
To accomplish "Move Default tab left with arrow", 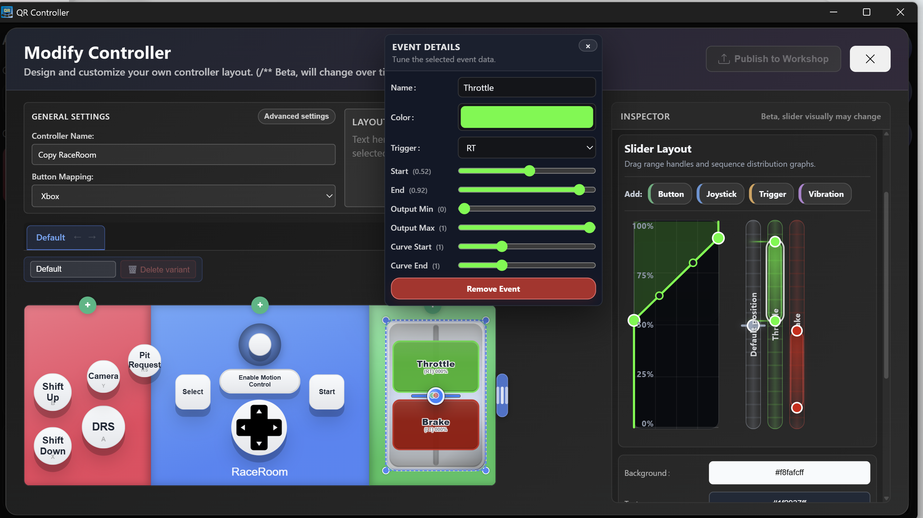I will 77,237.
